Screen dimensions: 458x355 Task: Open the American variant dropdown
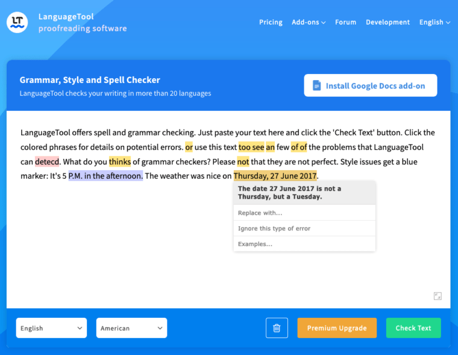[x=131, y=328]
